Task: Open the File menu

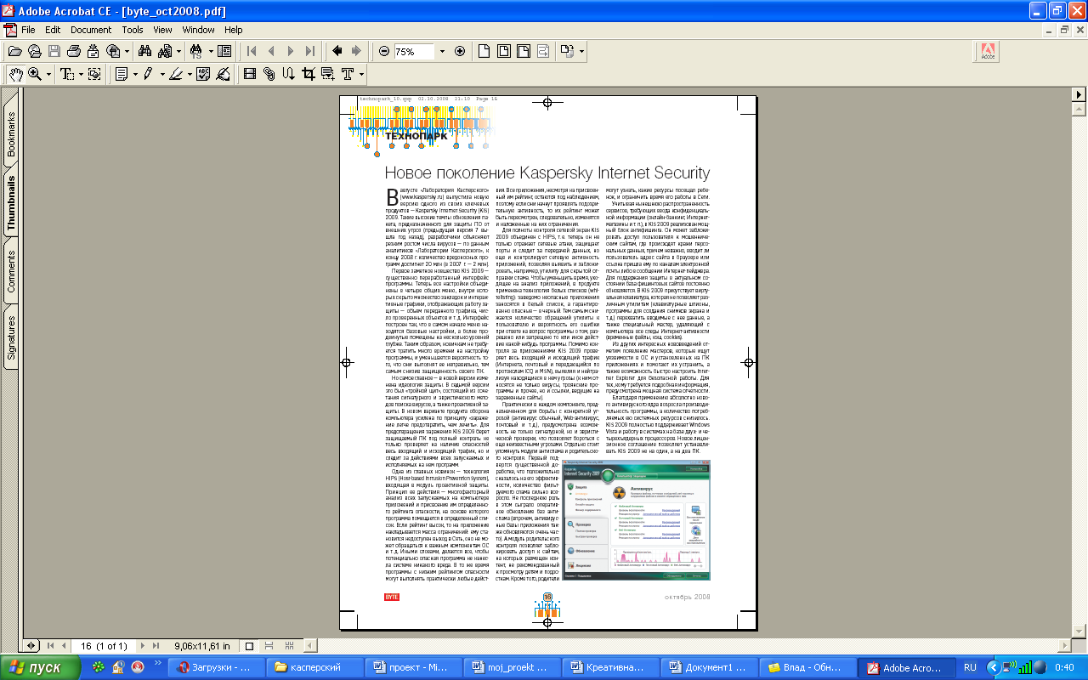Action: pos(28,30)
